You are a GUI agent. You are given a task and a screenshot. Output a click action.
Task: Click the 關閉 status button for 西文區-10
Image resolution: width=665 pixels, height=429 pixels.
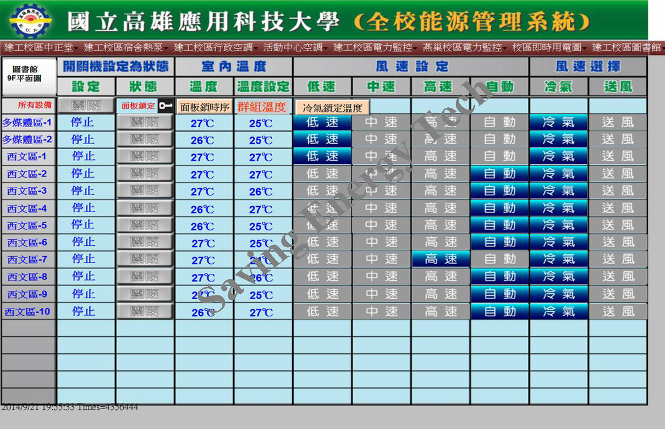click(145, 311)
